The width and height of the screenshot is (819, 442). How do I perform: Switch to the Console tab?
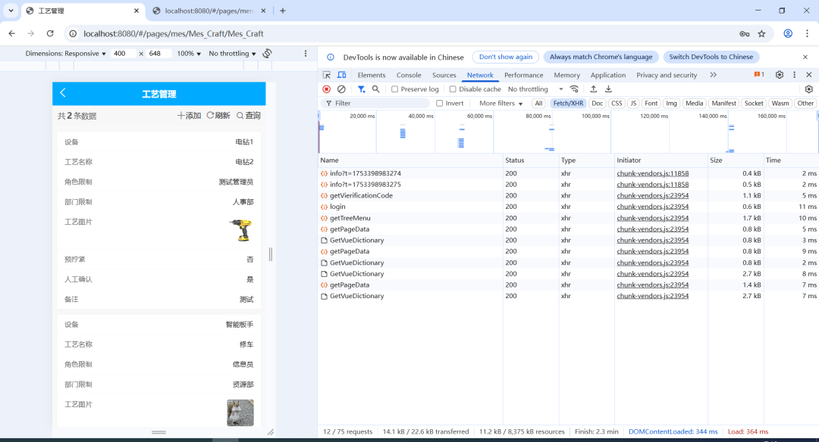[x=409, y=75]
